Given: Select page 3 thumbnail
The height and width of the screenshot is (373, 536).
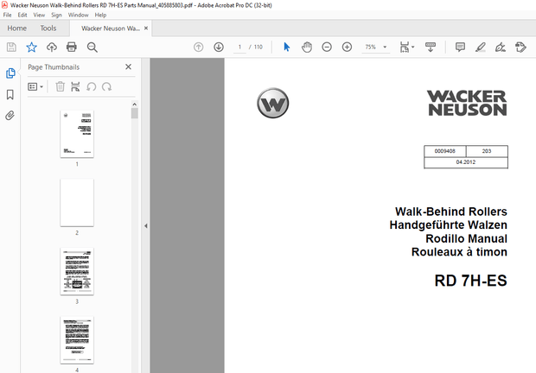Looking at the screenshot, I should tap(77, 271).
